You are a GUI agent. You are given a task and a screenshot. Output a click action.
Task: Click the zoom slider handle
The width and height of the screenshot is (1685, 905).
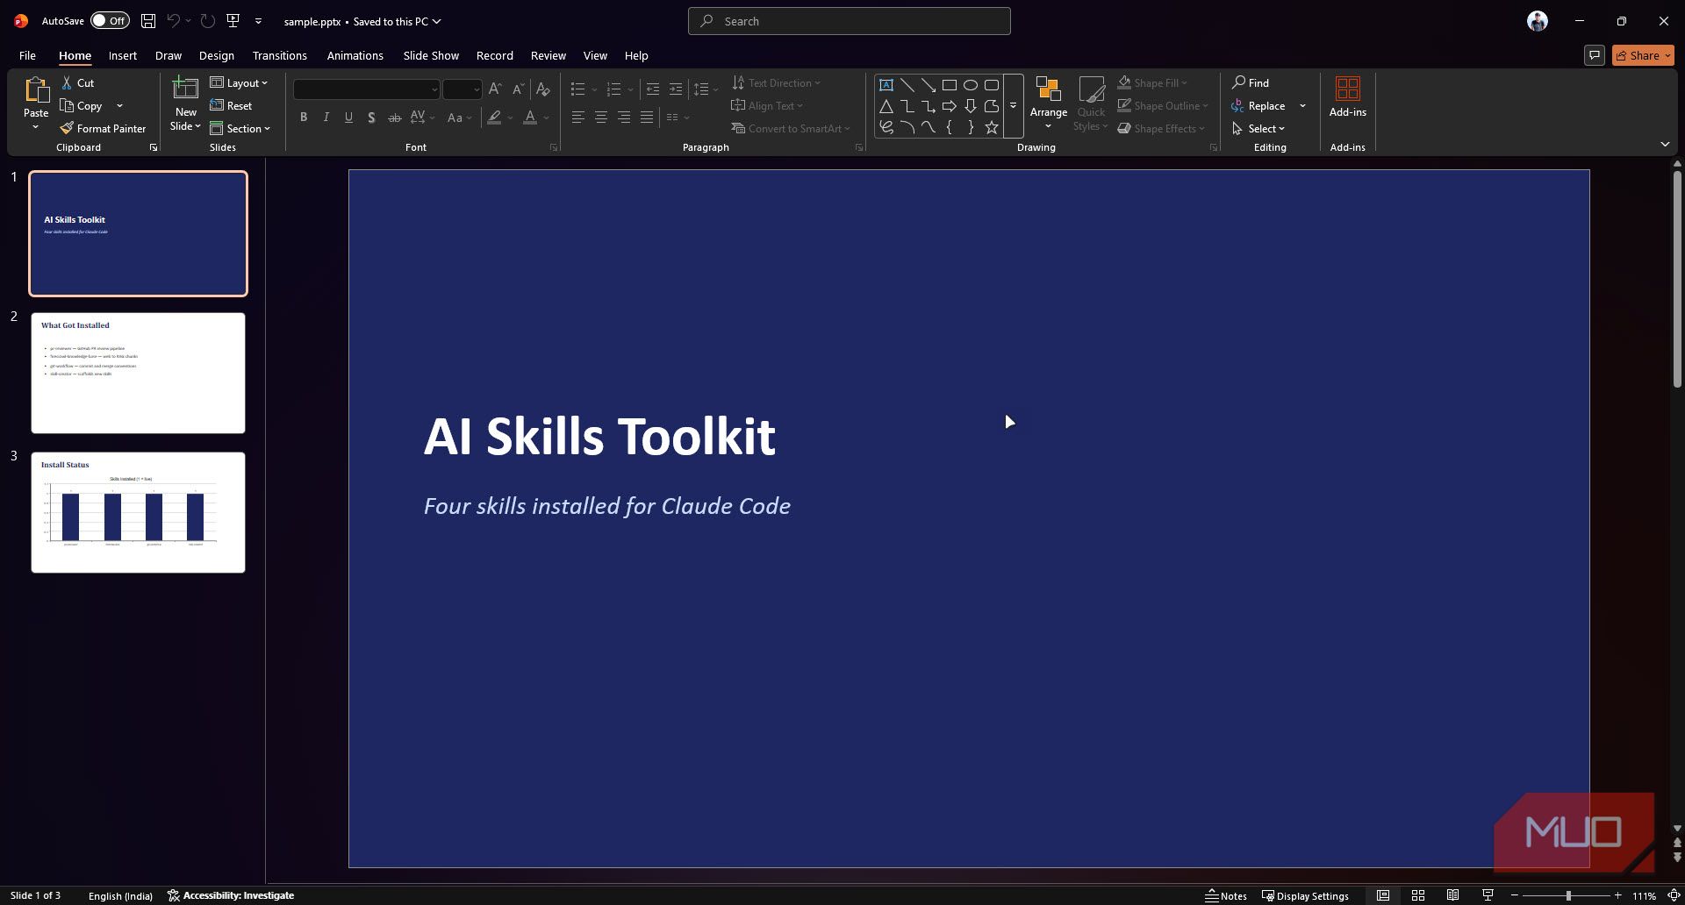[1568, 895]
